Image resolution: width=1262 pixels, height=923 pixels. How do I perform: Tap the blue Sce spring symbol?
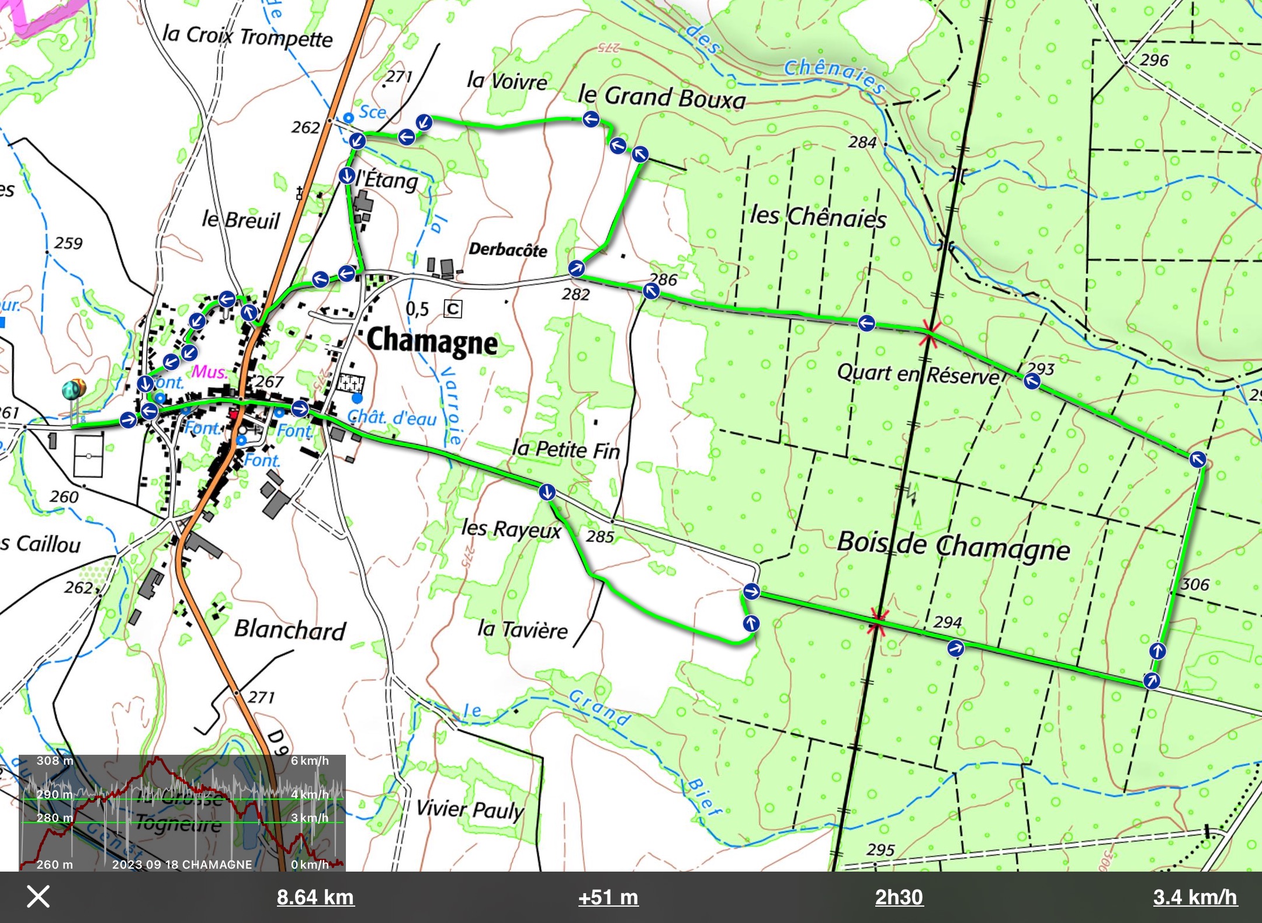coord(348,118)
